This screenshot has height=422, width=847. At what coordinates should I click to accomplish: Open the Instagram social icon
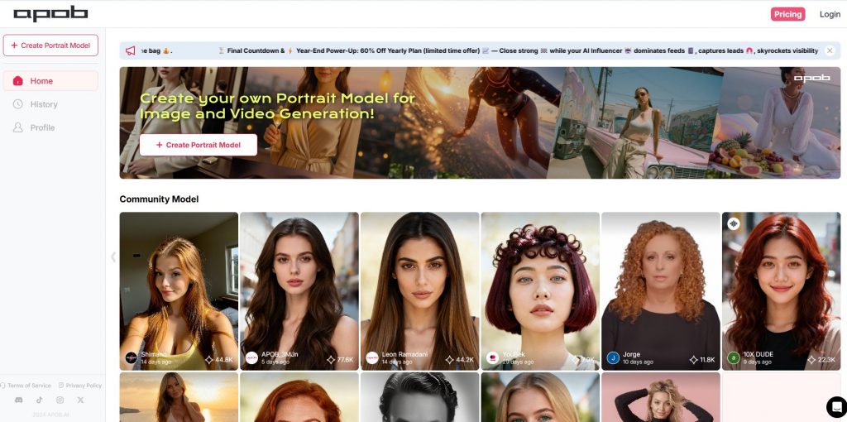(x=60, y=400)
